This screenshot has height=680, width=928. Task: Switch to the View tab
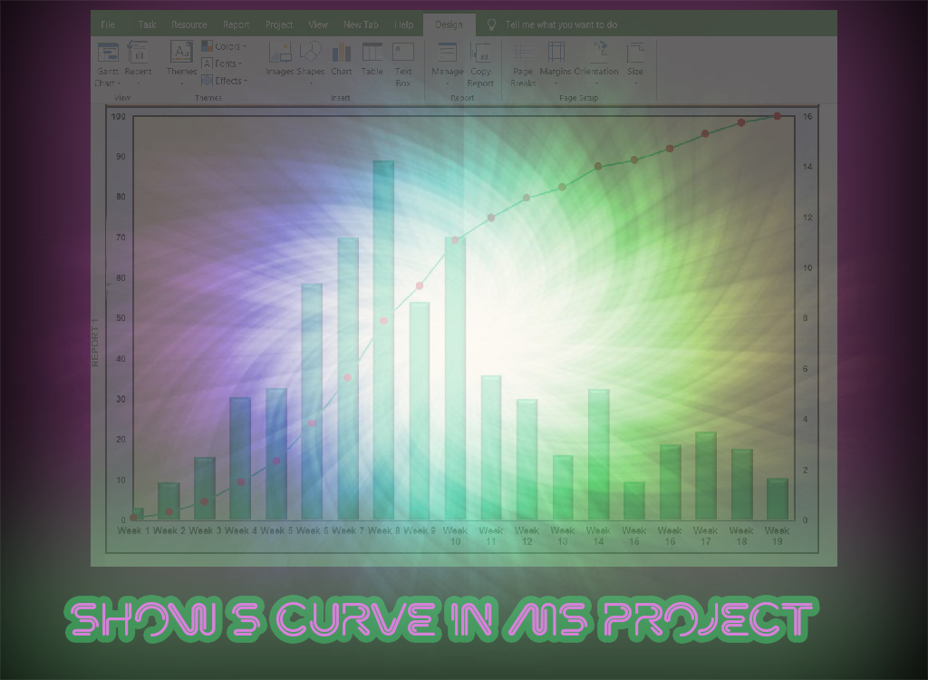tap(318, 24)
